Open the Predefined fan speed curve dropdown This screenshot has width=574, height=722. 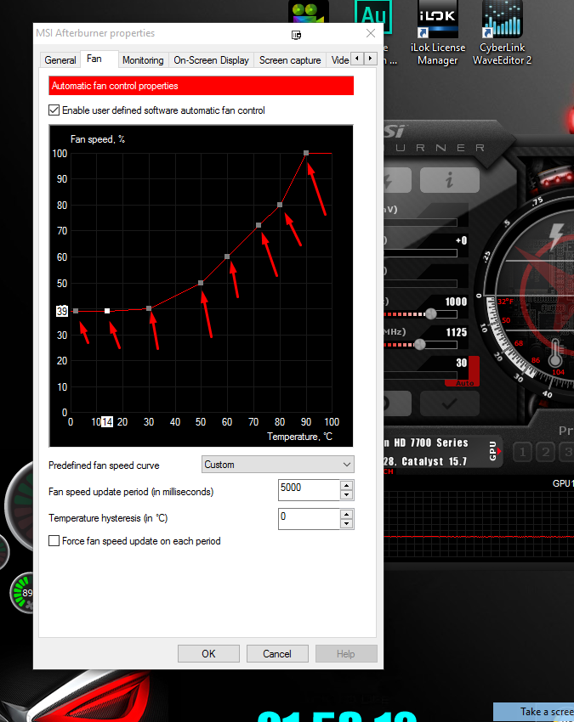(277, 464)
